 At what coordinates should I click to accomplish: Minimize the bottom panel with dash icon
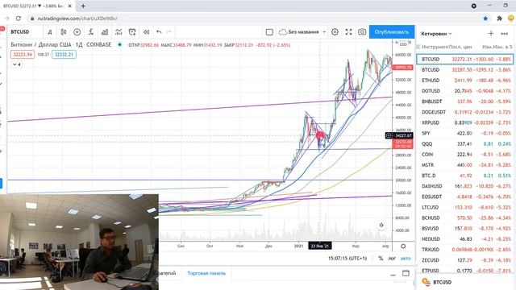click(x=393, y=274)
